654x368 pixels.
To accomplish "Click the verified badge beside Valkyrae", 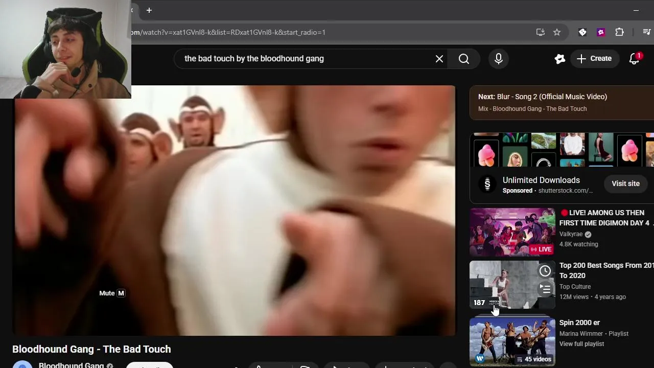I will [588, 235].
